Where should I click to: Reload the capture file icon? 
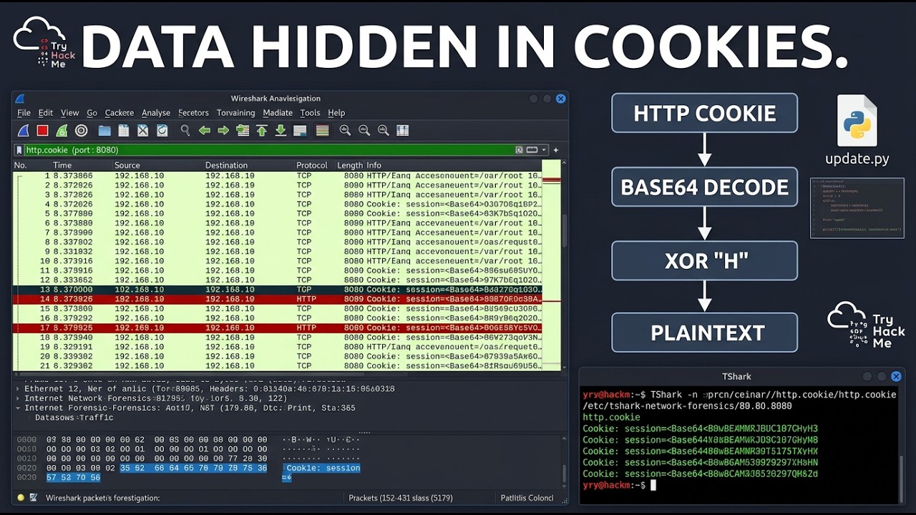coord(162,130)
